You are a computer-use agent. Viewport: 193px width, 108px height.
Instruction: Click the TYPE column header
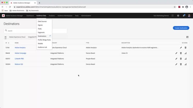[87, 43]
